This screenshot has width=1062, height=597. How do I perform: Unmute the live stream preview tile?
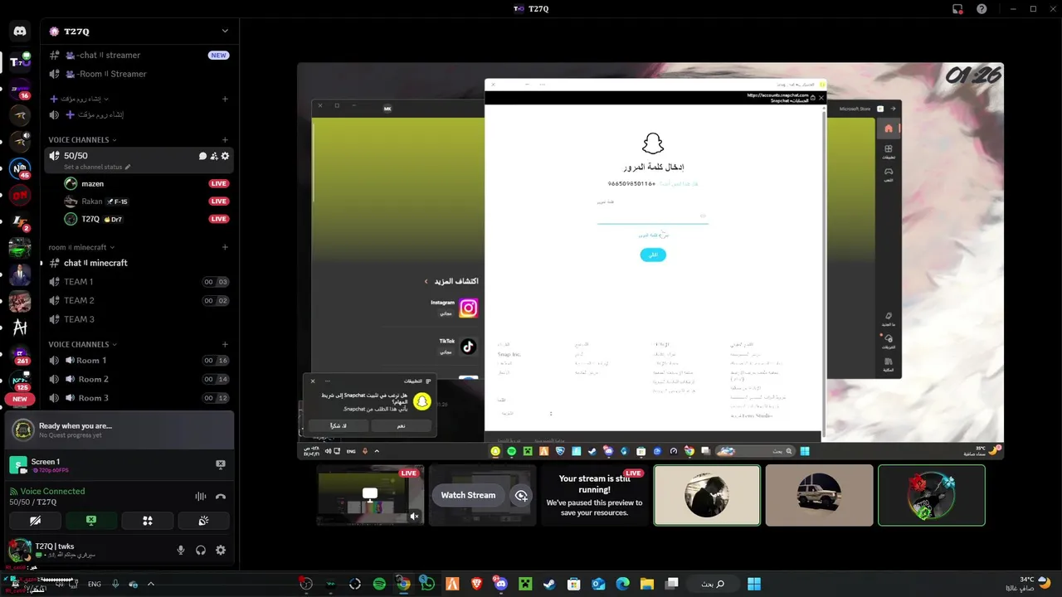point(415,517)
